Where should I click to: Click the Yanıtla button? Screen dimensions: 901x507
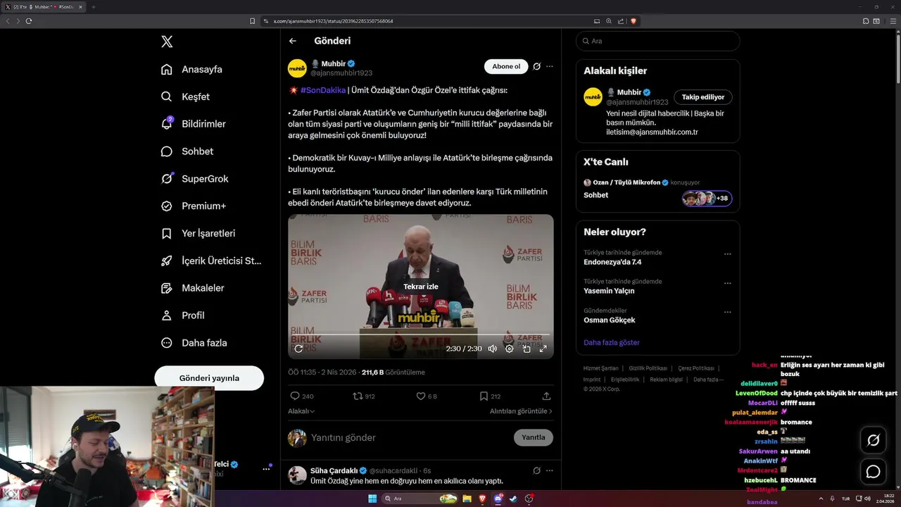click(x=534, y=437)
